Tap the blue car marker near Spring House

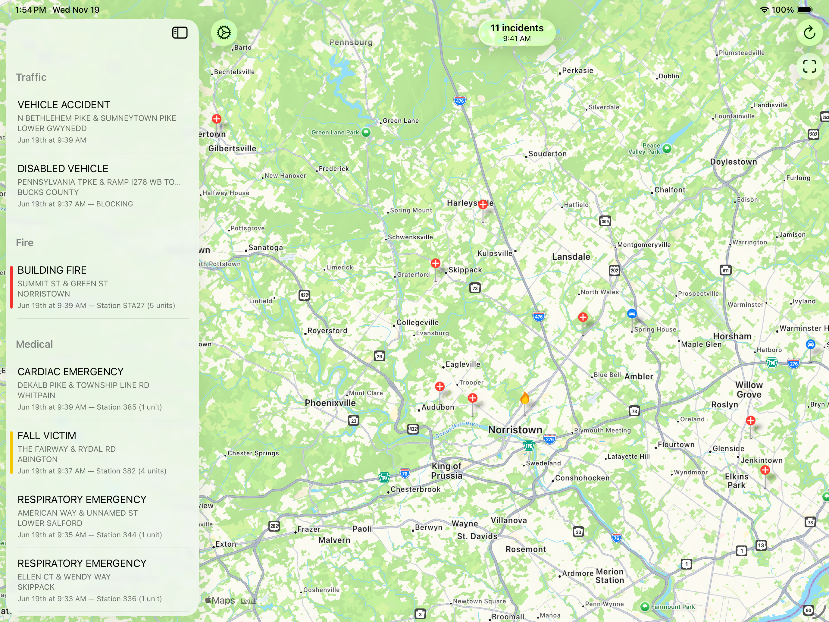point(631,313)
